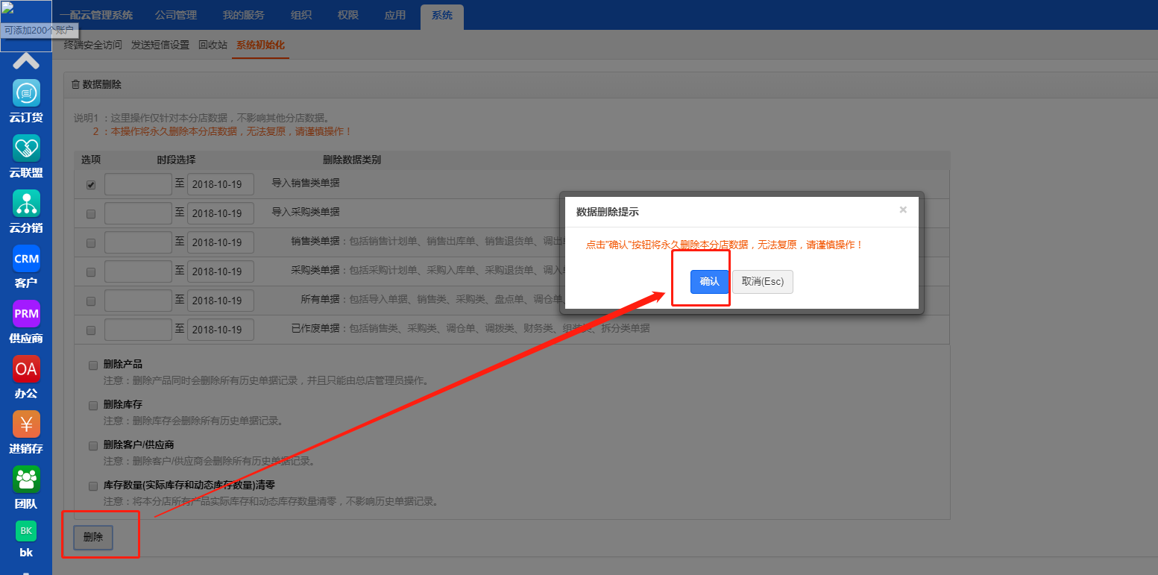Viewport: 1158px width, 575px height.
Task: Click end date field for 已作废单据
Action: point(221,330)
